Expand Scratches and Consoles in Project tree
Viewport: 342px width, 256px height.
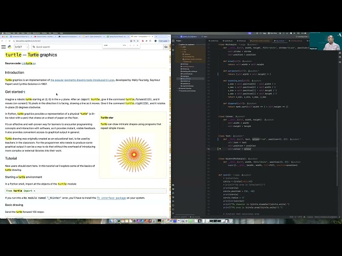177,91
